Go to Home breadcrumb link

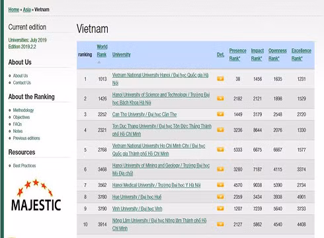14,9
